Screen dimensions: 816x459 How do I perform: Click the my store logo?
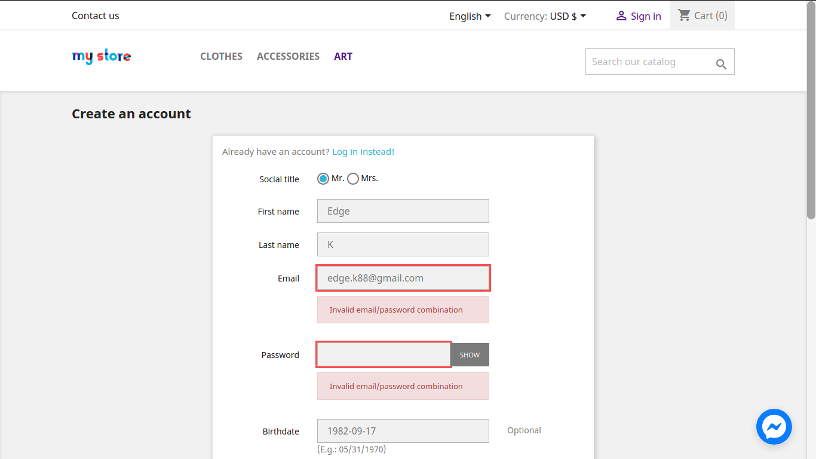click(x=102, y=57)
